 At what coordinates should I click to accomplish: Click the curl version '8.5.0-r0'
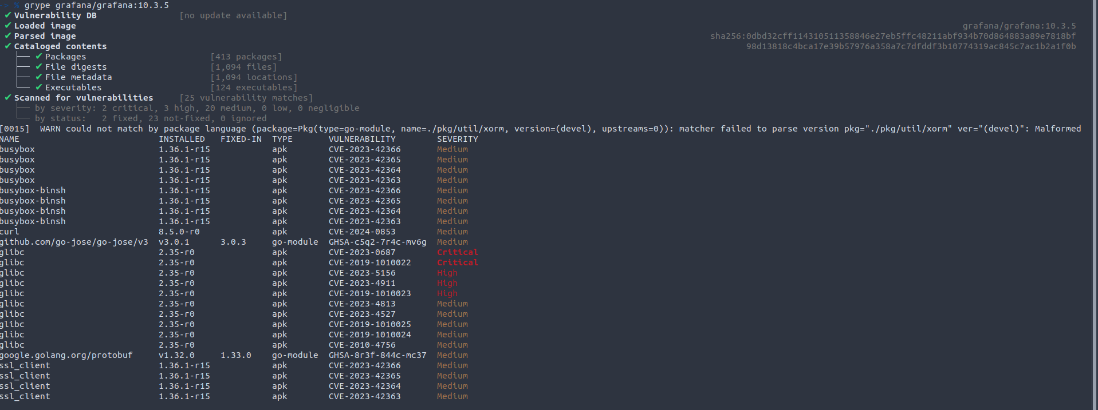coord(179,232)
